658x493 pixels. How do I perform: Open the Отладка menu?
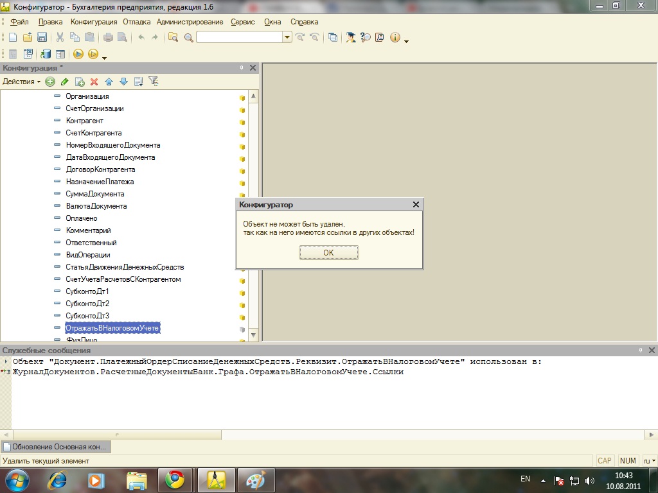pos(137,22)
